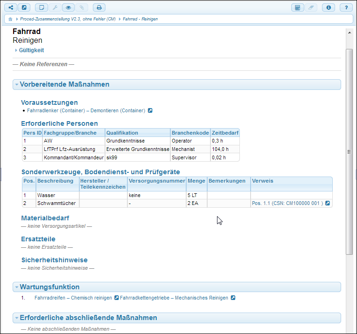
Task: Select the Kommandant/Kommandeur cell
Action: click(74, 158)
